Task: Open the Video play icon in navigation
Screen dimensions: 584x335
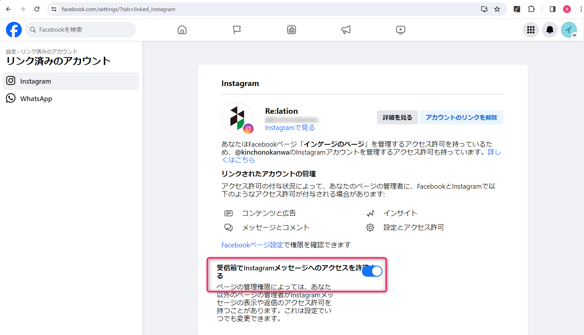Action: tap(401, 30)
